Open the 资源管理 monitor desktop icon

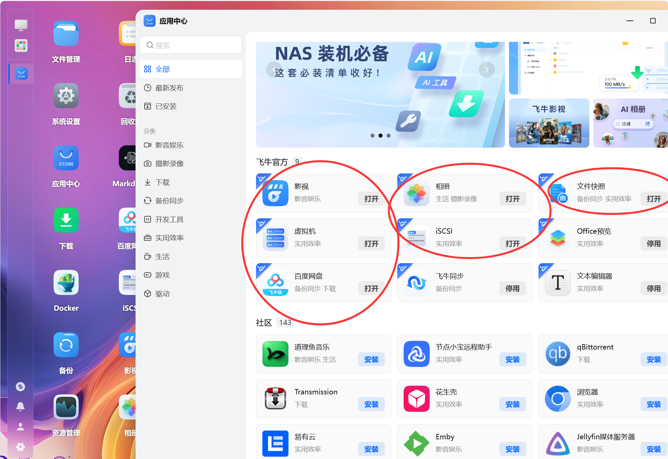coord(66,407)
